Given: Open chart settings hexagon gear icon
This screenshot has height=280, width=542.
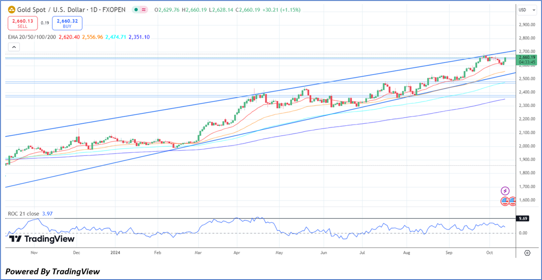Looking at the screenshot, I should click(x=527, y=253).
